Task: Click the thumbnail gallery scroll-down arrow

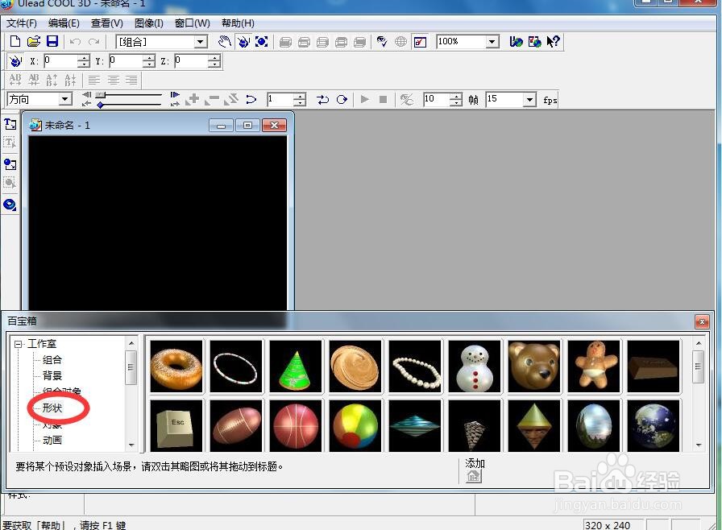Action: click(x=699, y=445)
